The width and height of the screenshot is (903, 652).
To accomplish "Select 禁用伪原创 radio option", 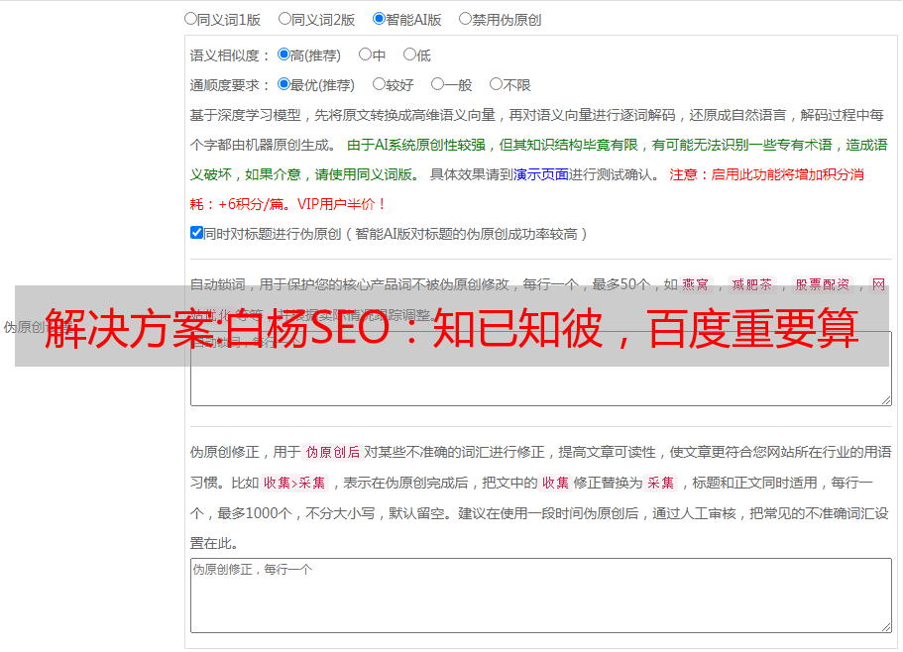I will click(x=465, y=19).
